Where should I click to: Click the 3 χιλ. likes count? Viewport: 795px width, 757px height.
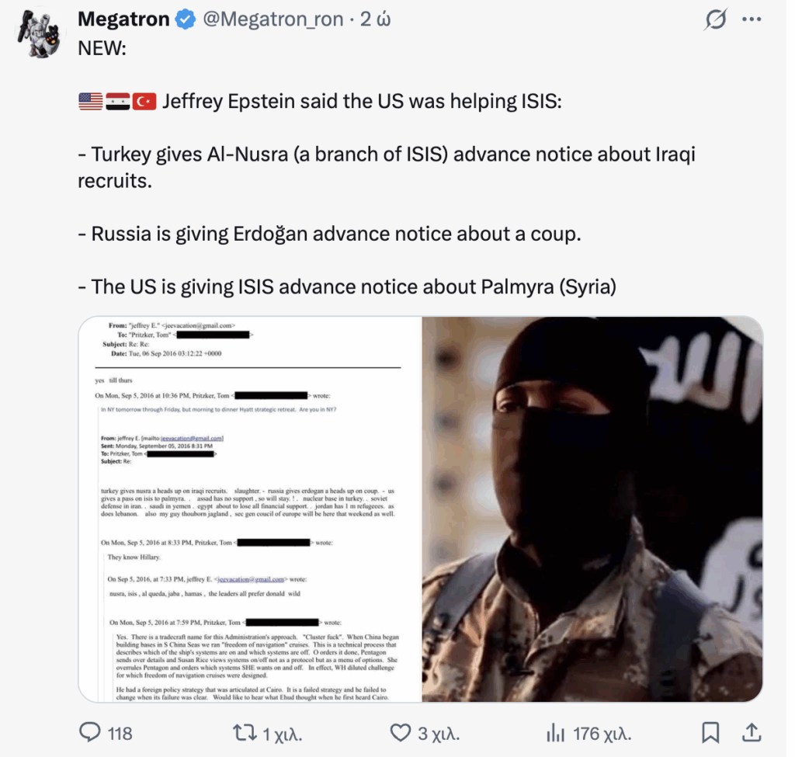pyautogui.click(x=439, y=734)
